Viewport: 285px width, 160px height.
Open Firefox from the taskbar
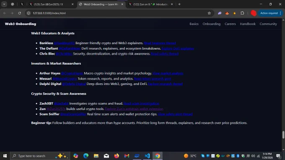tap(117, 156)
